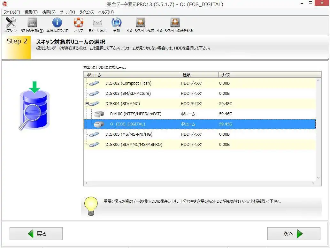The height and width of the screenshot is (248, 330).
Task: Select the Part00 (NTFS/HPFS/exFAT) volume
Action: coord(135,114)
